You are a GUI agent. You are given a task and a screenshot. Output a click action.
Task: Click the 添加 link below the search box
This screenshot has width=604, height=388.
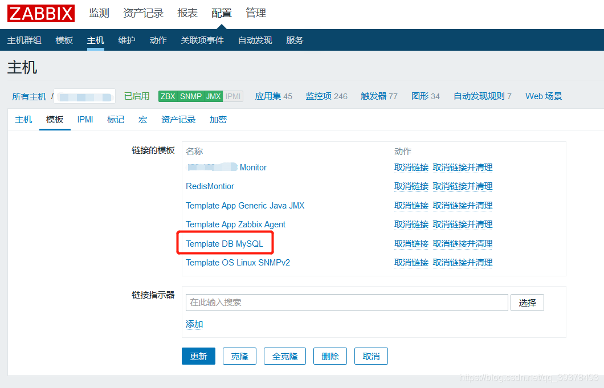point(193,324)
